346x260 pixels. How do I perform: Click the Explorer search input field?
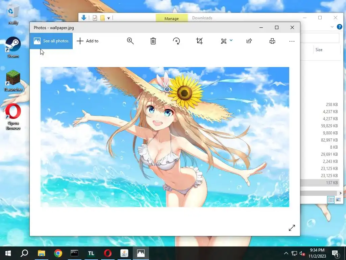pos(320,38)
